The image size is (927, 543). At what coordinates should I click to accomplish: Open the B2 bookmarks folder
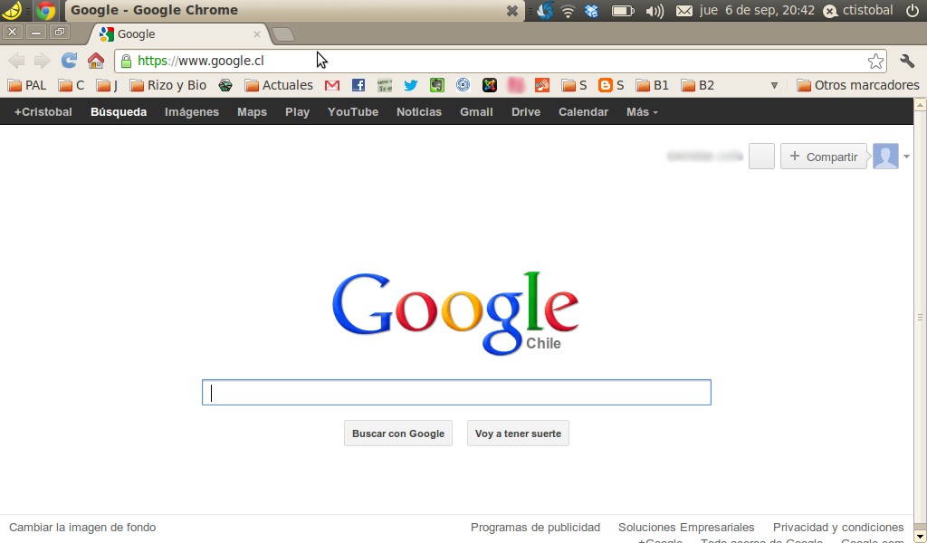pos(698,86)
